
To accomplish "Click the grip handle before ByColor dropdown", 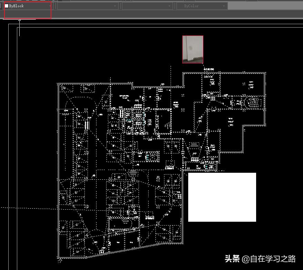I will [x=175, y=6].
